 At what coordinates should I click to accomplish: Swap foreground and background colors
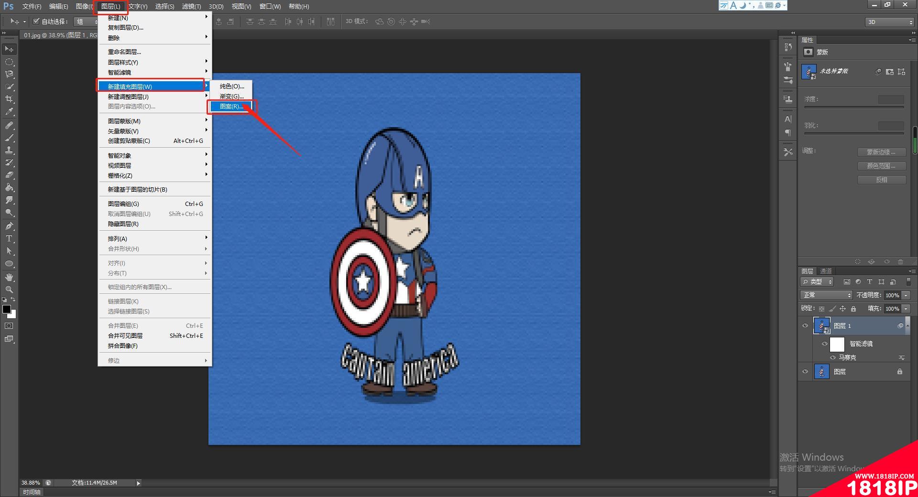[x=13, y=300]
